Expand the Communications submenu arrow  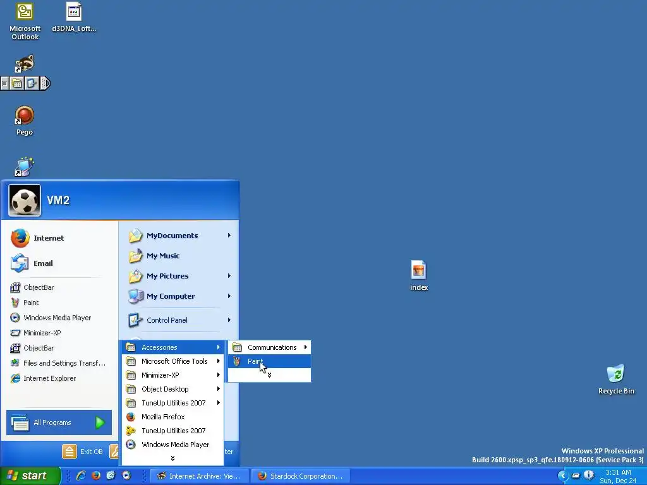(305, 347)
